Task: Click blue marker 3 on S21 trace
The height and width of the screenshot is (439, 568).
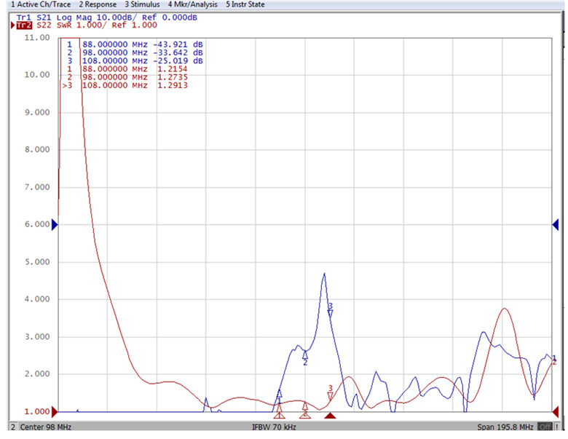Action: click(x=330, y=312)
